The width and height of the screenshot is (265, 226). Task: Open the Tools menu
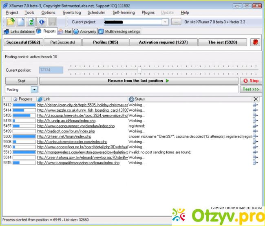coord(29,13)
